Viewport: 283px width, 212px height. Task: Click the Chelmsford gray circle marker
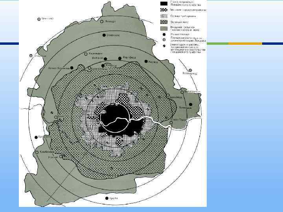point(190,70)
